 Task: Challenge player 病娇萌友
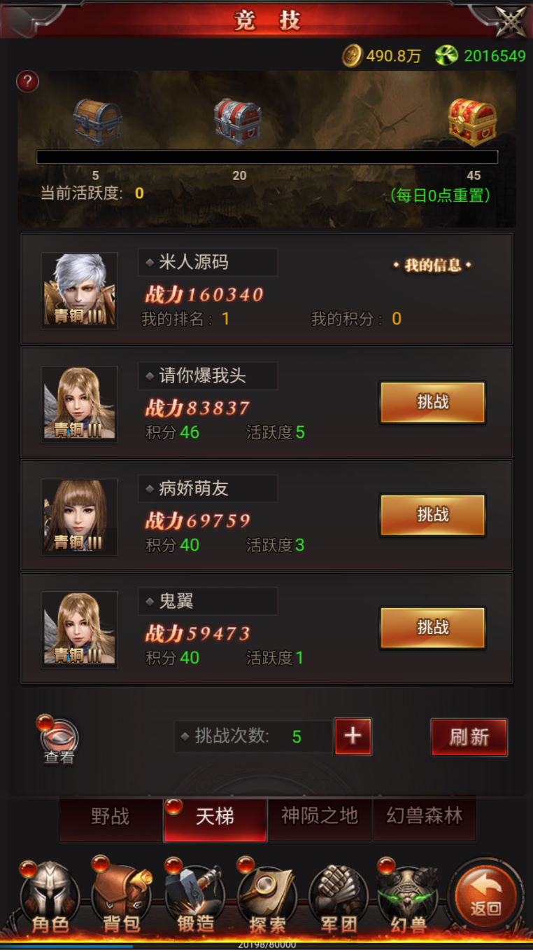point(433,515)
